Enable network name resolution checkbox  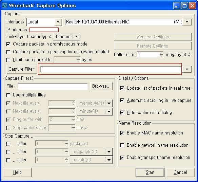(x=122, y=145)
